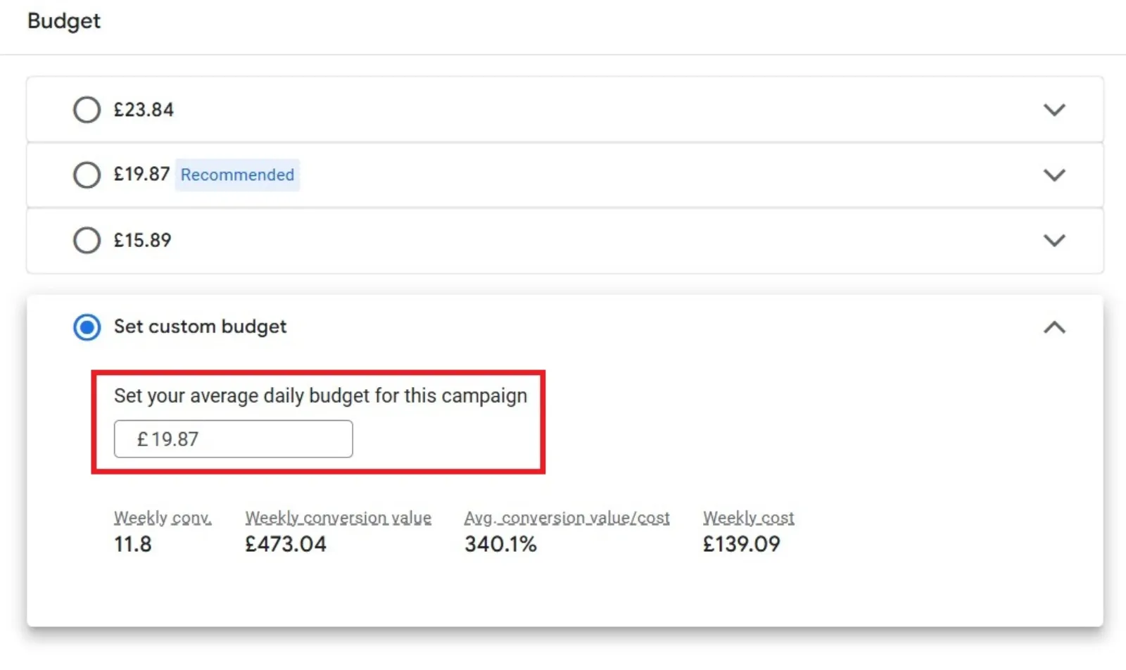This screenshot has height=670, width=1126.
Task: Click the Weekly conv. metric label
Action: tap(163, 518)
